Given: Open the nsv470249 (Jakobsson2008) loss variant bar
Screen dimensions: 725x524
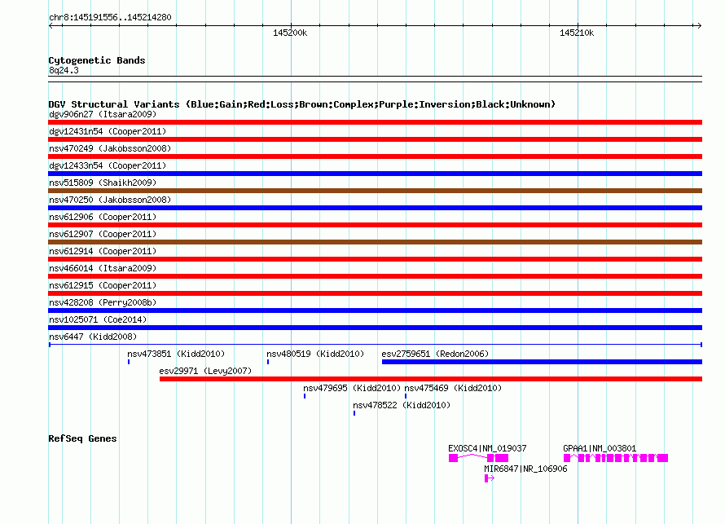Looking at the screenshot, I should [x=375, y=156].
